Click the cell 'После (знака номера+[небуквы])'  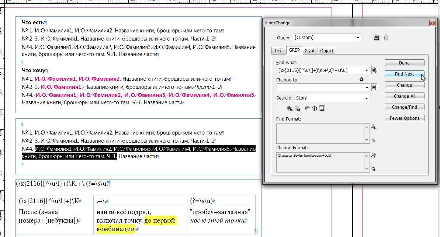(55, 220)
